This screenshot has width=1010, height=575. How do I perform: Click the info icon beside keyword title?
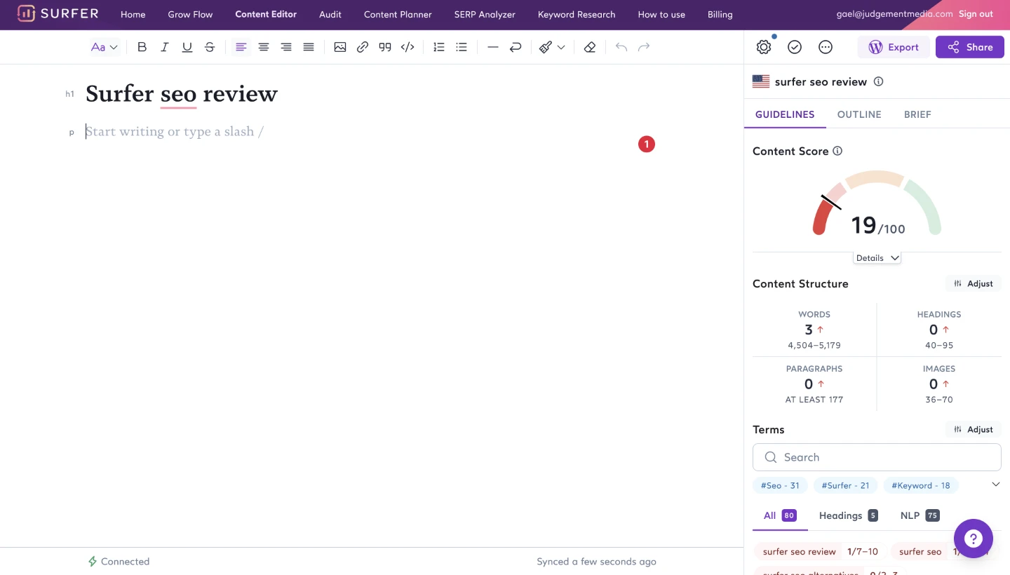point(879,81)
